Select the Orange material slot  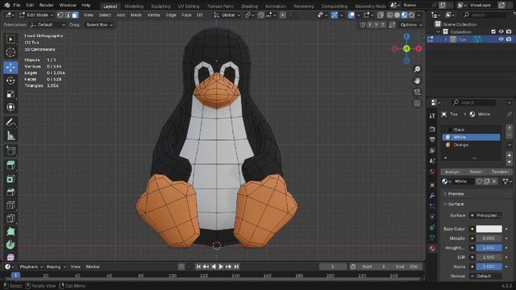pos(471,145)
